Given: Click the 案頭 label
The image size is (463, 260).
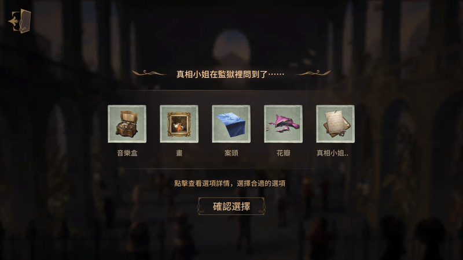Looking at the screenshot, I should tap(231, 153).
